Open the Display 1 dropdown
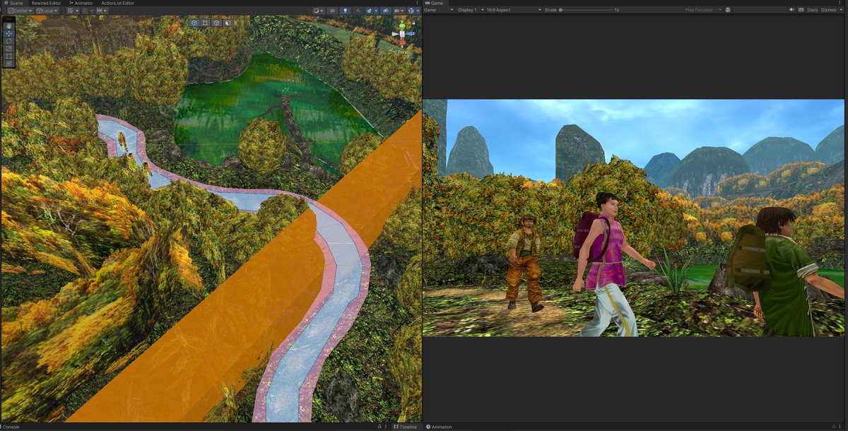Image resolution: width=848 pixels, height=431 pixels. tap(470, 10)
